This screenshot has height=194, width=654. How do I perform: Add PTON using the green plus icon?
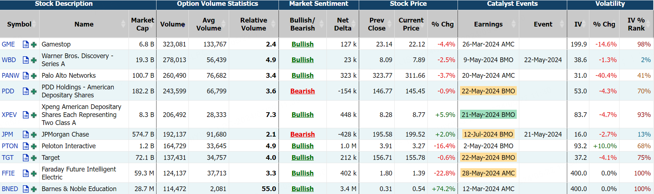[34, 146]
